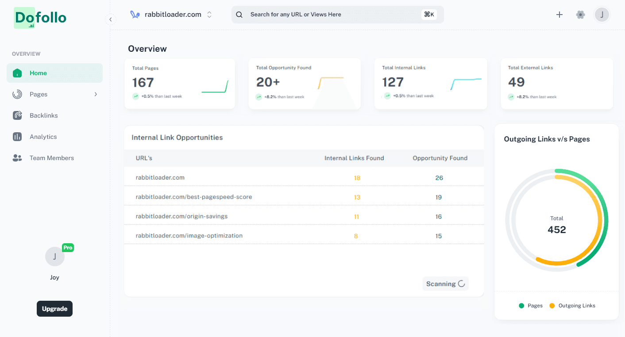Click the Team Members people icon
This screenshot has width=625, height=337.
[17, 158]
